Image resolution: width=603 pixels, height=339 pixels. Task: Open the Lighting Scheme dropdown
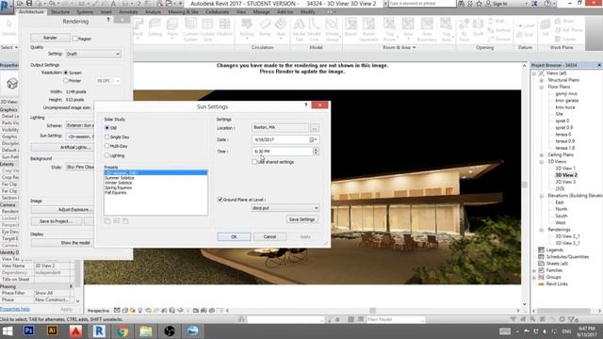[x=80, y=125]
